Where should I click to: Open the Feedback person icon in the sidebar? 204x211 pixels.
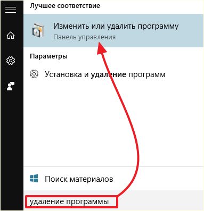coord(11,86)
